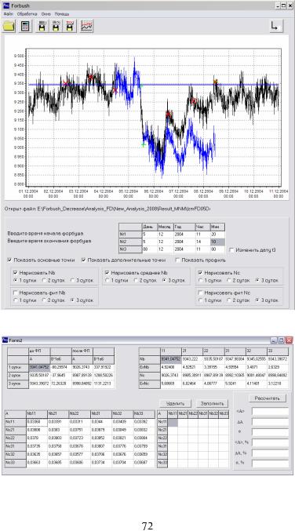Select 2 суток under Нарисовать Nc
This screenshot has width=295, height=531.
pos(229,280)
